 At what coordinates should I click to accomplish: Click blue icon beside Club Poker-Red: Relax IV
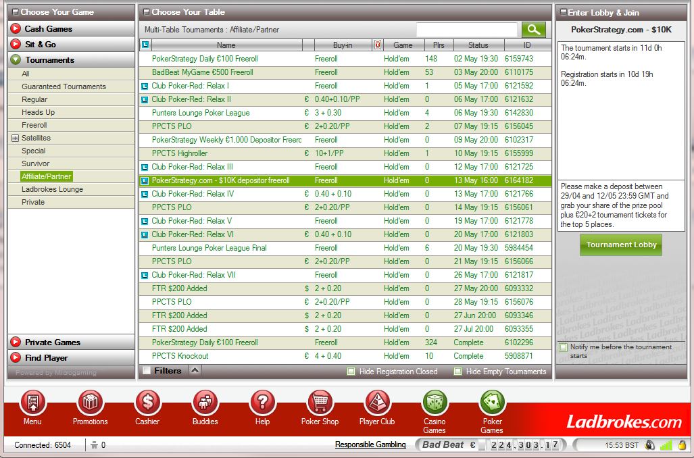pyautogui.click(x=145, y=195)
